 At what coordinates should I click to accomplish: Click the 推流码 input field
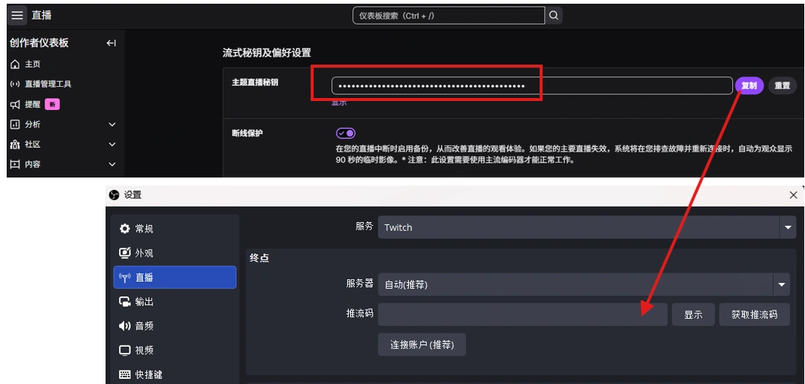pyautogui.click(x=523, y=315)
